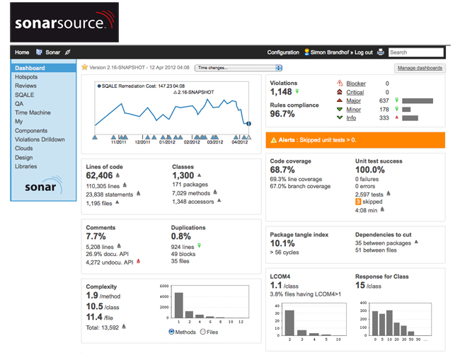Image resolution: width=460 pixels, height=353 pixels.
Task: Open Design in the sidebar
Action: point(24,158)
